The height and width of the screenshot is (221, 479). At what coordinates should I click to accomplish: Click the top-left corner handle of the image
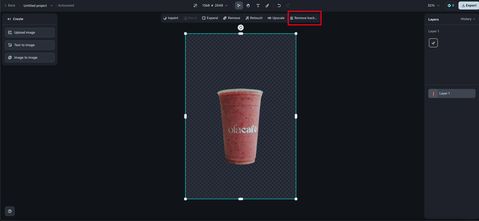click(186, 34)
